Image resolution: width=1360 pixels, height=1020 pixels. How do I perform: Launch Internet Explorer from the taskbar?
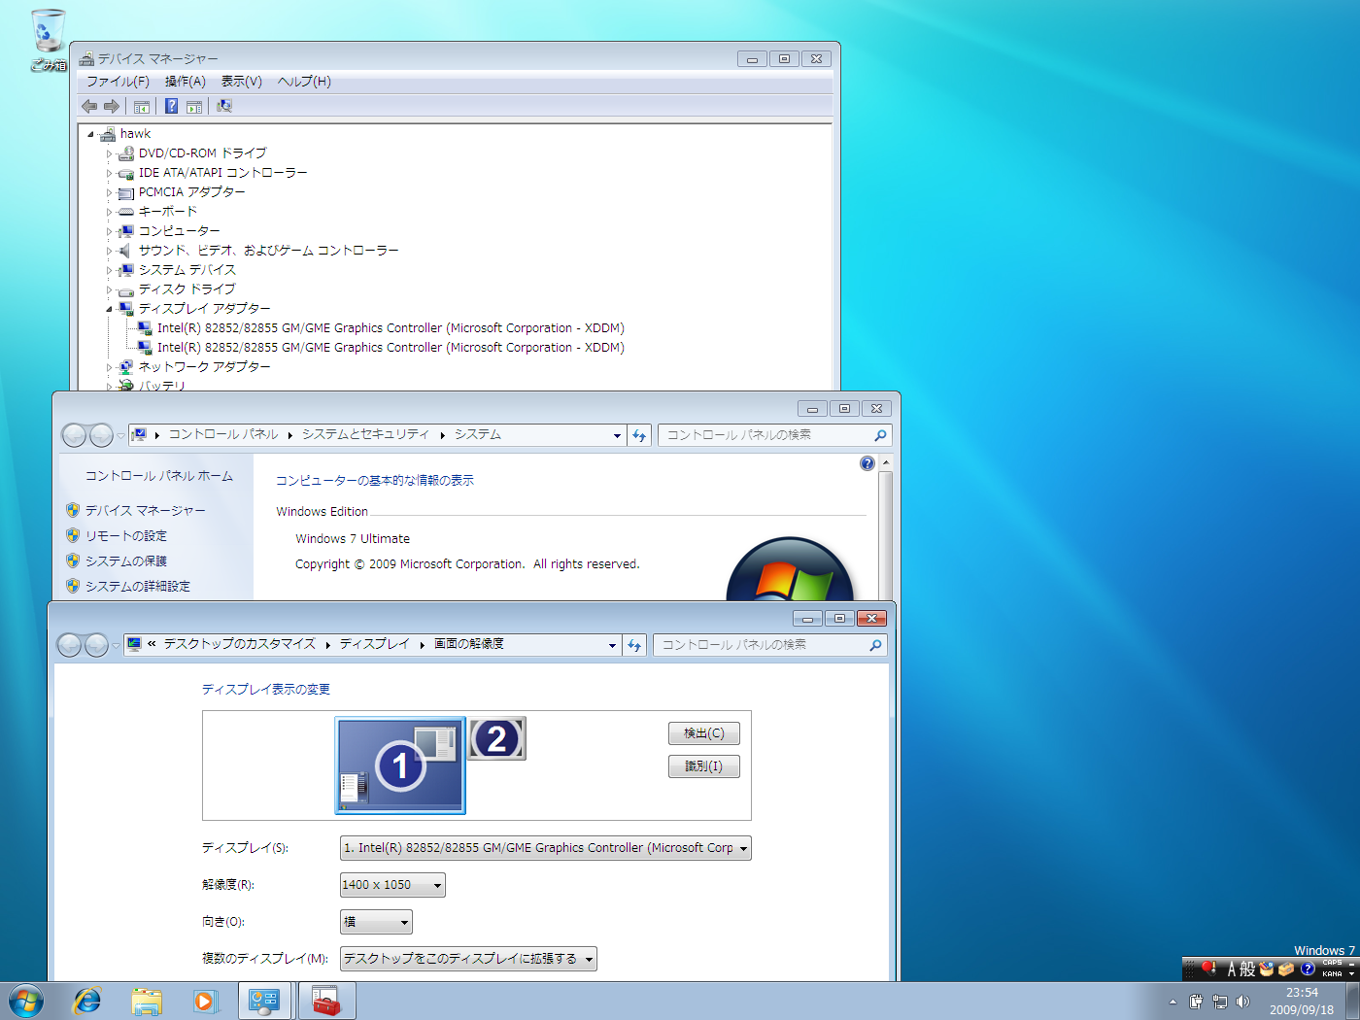coord(87,1001)
